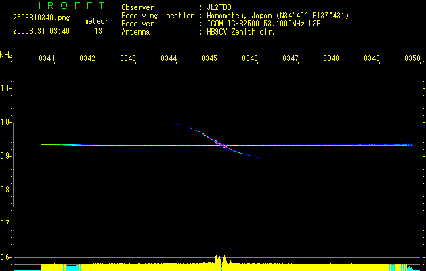Click the Hamamatsu, Japan location text
This screenshot has height=271, width=426.
[278, 16]
